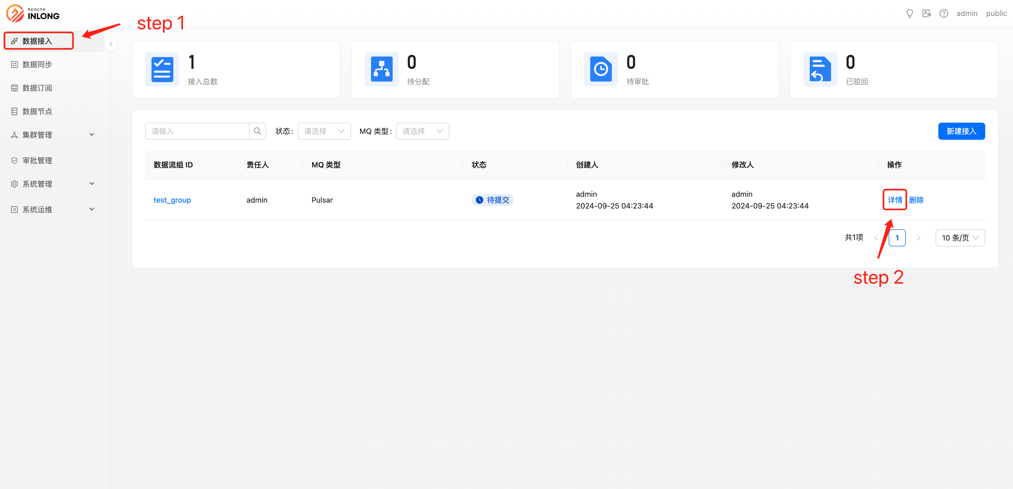Expand the 系统管理 menu

click(53, 184)
